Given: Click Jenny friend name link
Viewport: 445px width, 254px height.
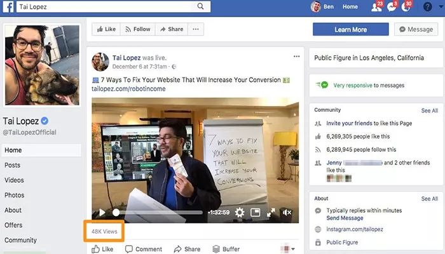Looking at the screenshot, I should (334, 163).
